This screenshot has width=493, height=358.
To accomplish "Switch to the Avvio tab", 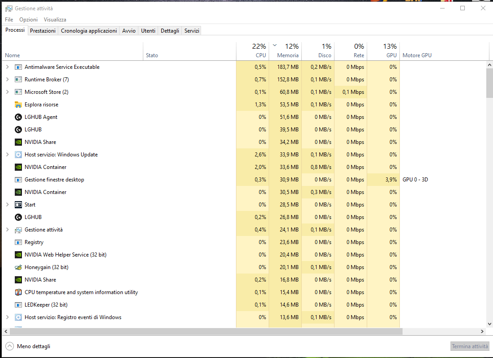I will point(129,31).
